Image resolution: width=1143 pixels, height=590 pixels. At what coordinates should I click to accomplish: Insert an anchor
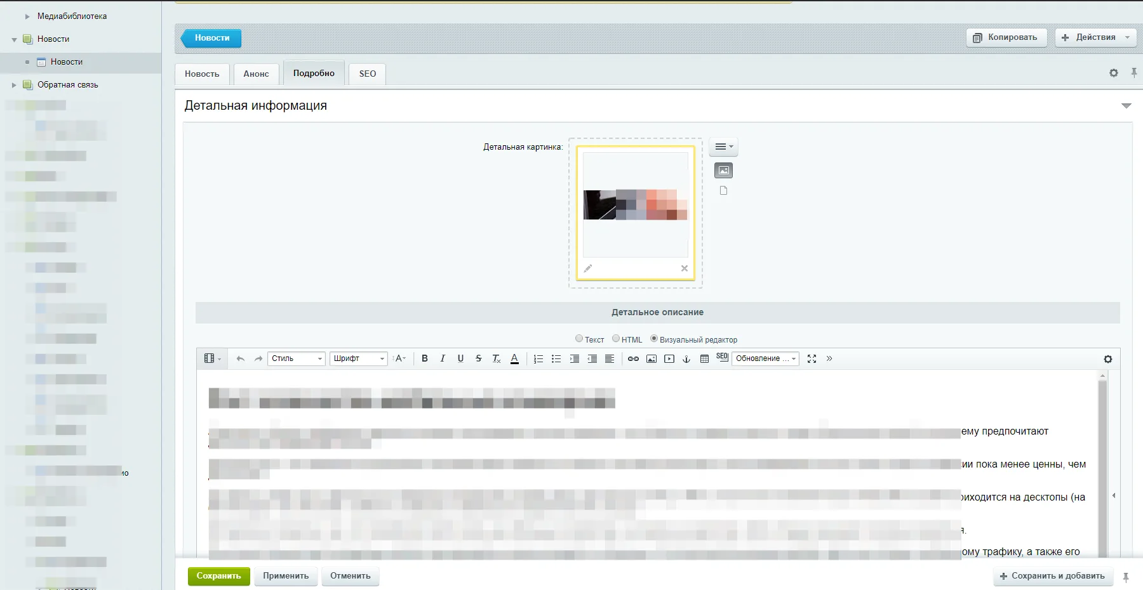(x=686, y=358)
